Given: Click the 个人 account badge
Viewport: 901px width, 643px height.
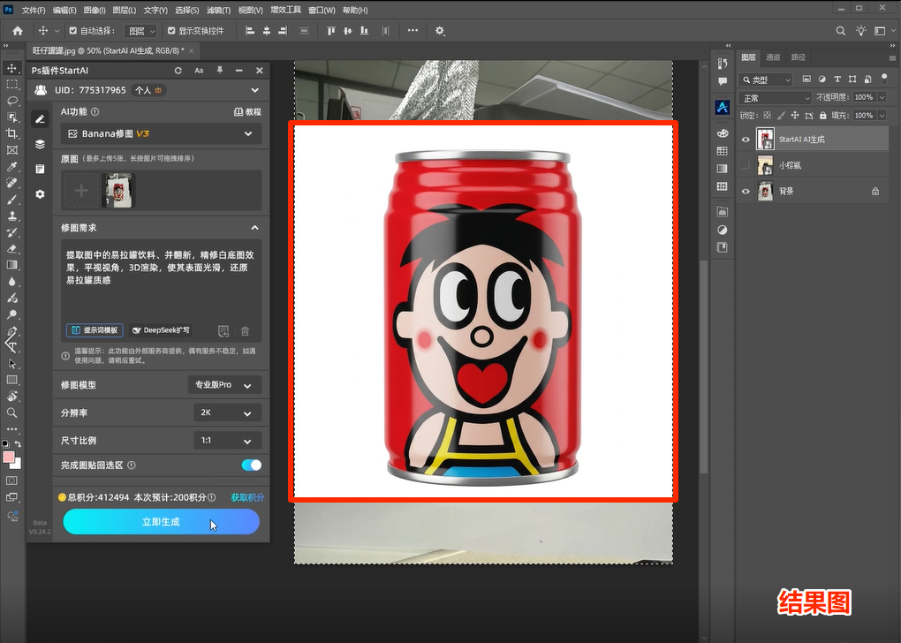Looking at the screenshot, I should tap(148, 90).
